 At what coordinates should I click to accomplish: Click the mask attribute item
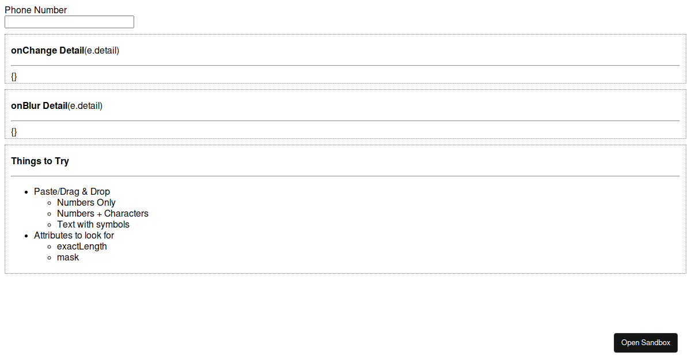point(68,257)
